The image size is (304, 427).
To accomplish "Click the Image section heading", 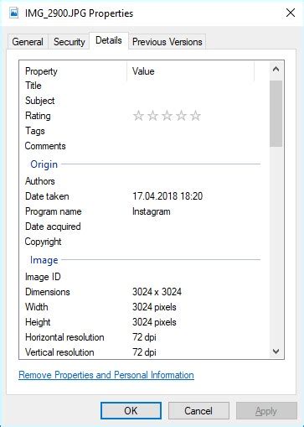I will [44, 260].
